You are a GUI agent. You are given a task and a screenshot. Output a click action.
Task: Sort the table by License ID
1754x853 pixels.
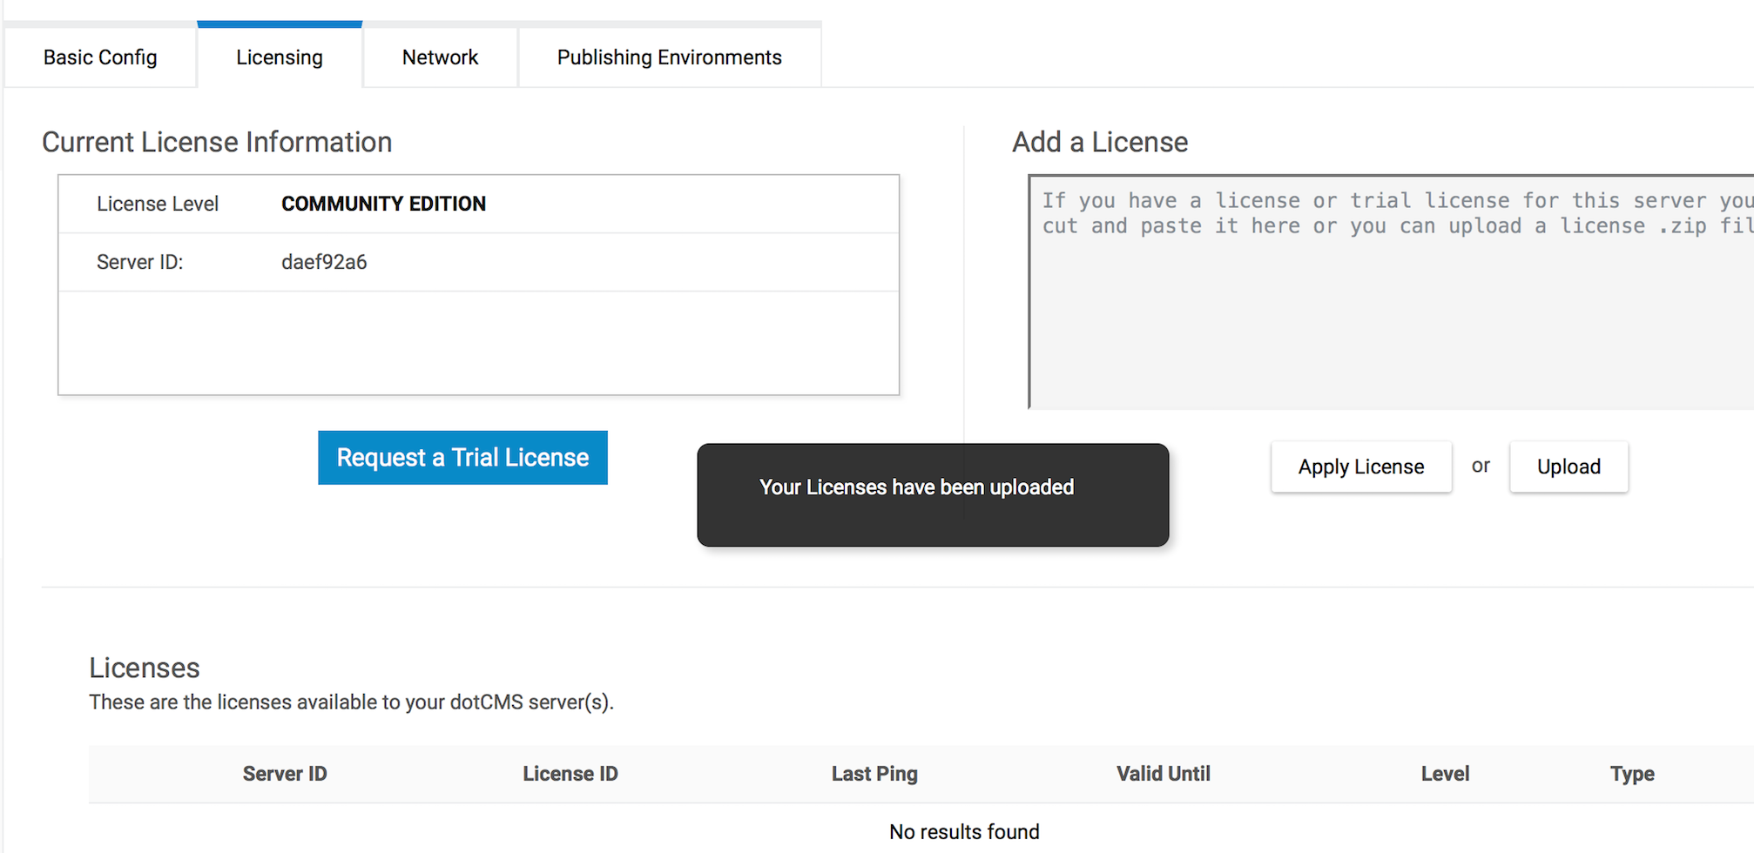[x=570, y=773]
